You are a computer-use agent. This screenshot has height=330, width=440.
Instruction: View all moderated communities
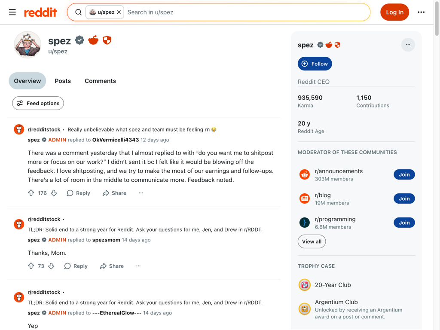[312, 241]
